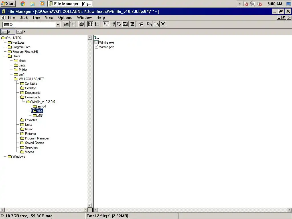Open the Disk menu
This screenshot has width=292, height=219.
(23, 17)
